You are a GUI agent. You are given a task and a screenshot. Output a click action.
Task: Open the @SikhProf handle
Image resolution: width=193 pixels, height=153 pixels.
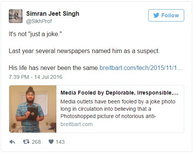tap(39, 21)
